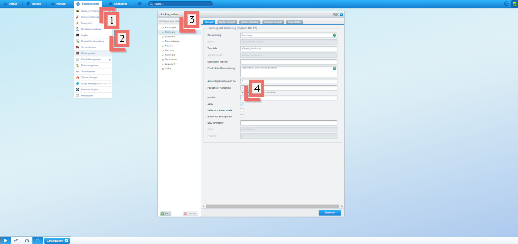Click the Versandkosten truck icon
The image size is (518, 244).
pyautogui.click(x=77, y=47)
